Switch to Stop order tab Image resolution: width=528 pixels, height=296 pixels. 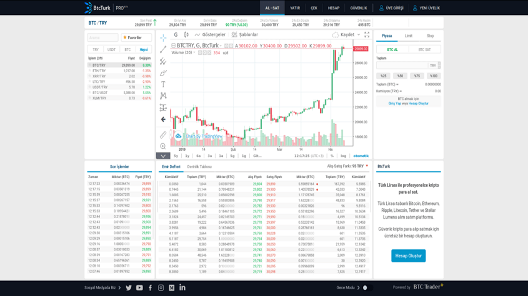[430, 36]
